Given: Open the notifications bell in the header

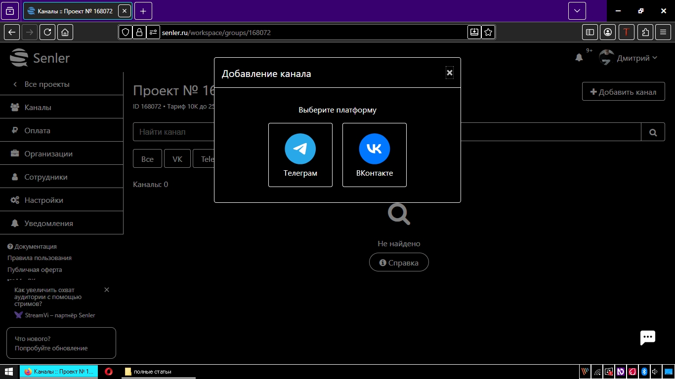Looking at the screenshot, I should 579,58.
